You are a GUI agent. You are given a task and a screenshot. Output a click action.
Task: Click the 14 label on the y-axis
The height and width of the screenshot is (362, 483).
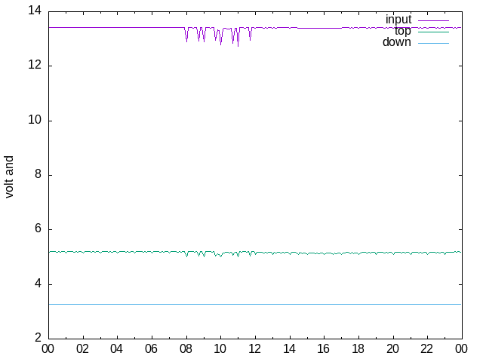(35, 11)
